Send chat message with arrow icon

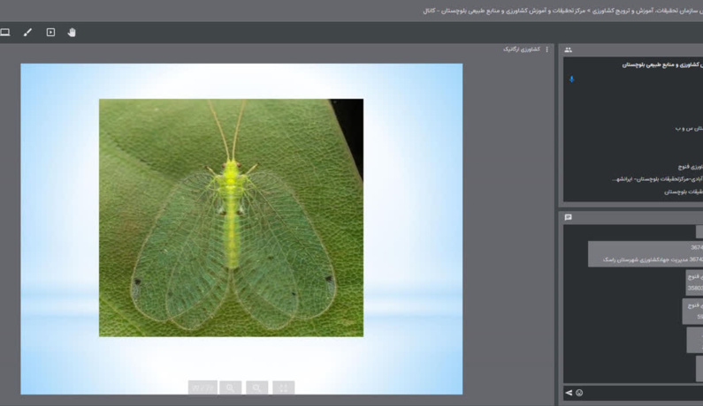pyautogui.click(x=569, y=393)
